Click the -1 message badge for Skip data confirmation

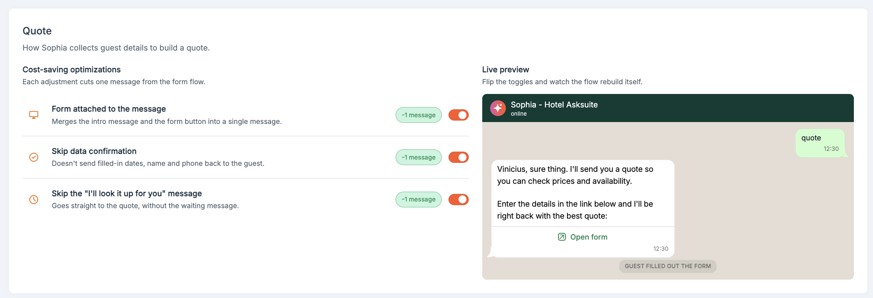click(418, 157)
